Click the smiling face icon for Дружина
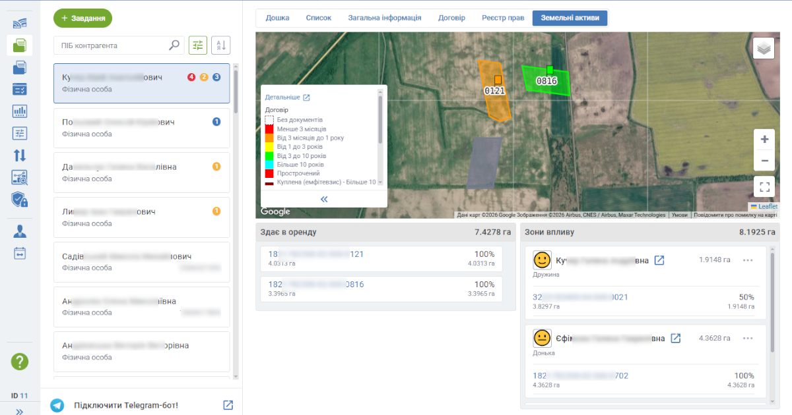 pyautogui.click(x=542, y=260)
